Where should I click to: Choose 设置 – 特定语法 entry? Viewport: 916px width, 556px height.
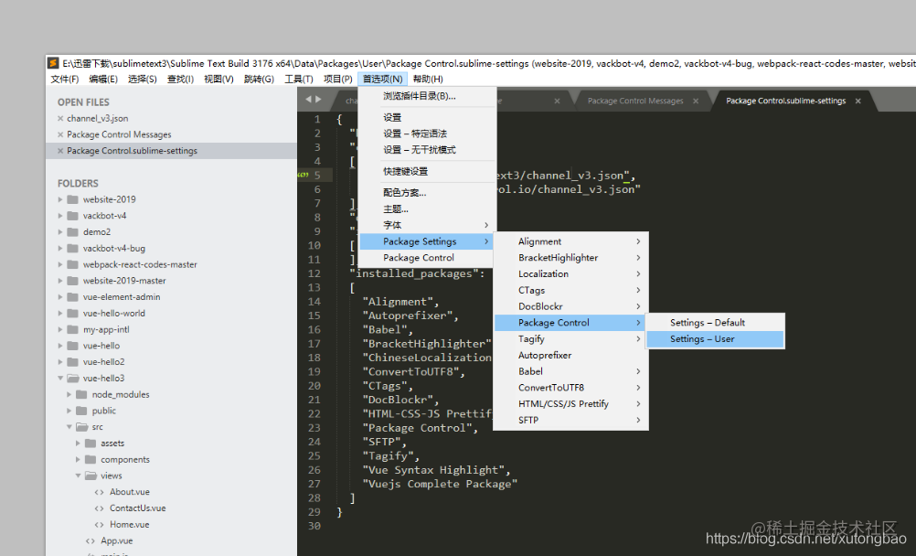pyautogui.click(x=427, y=134)
